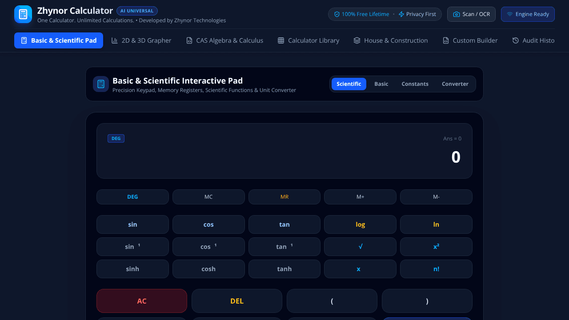Click the shield icon beside 100% Free Lifetime
569x320 pixels.
pyautogui.click(x=337, y=14)
